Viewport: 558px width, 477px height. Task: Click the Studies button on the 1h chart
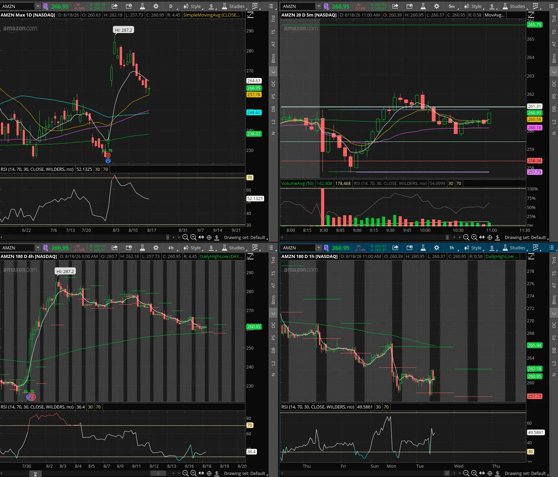[514, 248]
